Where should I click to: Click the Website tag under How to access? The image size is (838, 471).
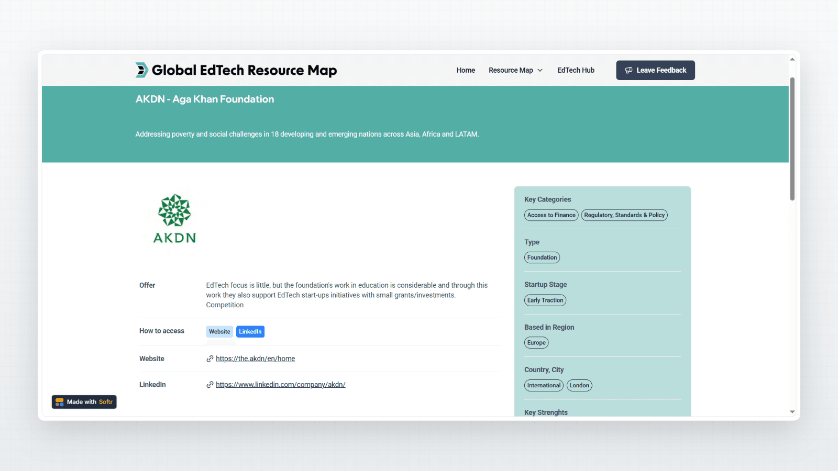click(x=219, y=332)
